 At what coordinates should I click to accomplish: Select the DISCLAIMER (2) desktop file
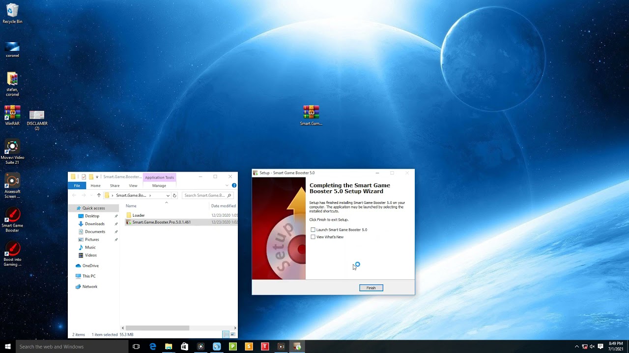(37, 120)
